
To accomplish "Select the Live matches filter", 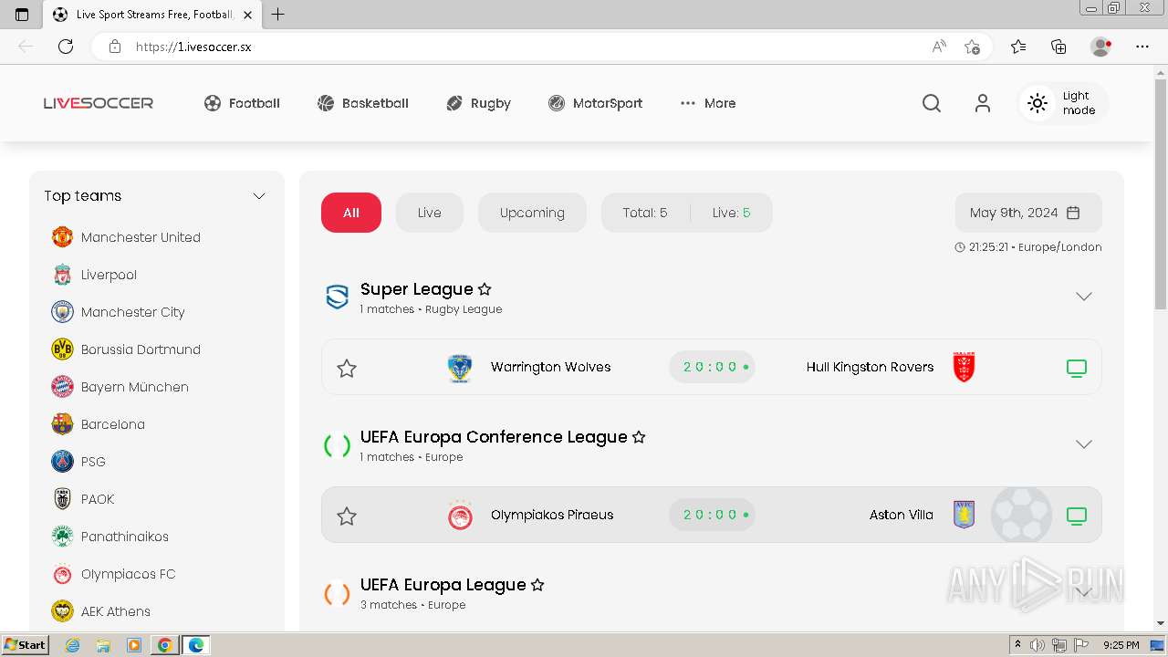I will 430,213.
